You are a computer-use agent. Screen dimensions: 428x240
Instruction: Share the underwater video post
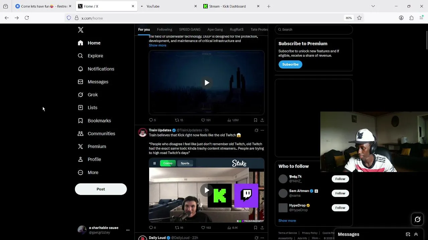point(262,120)
